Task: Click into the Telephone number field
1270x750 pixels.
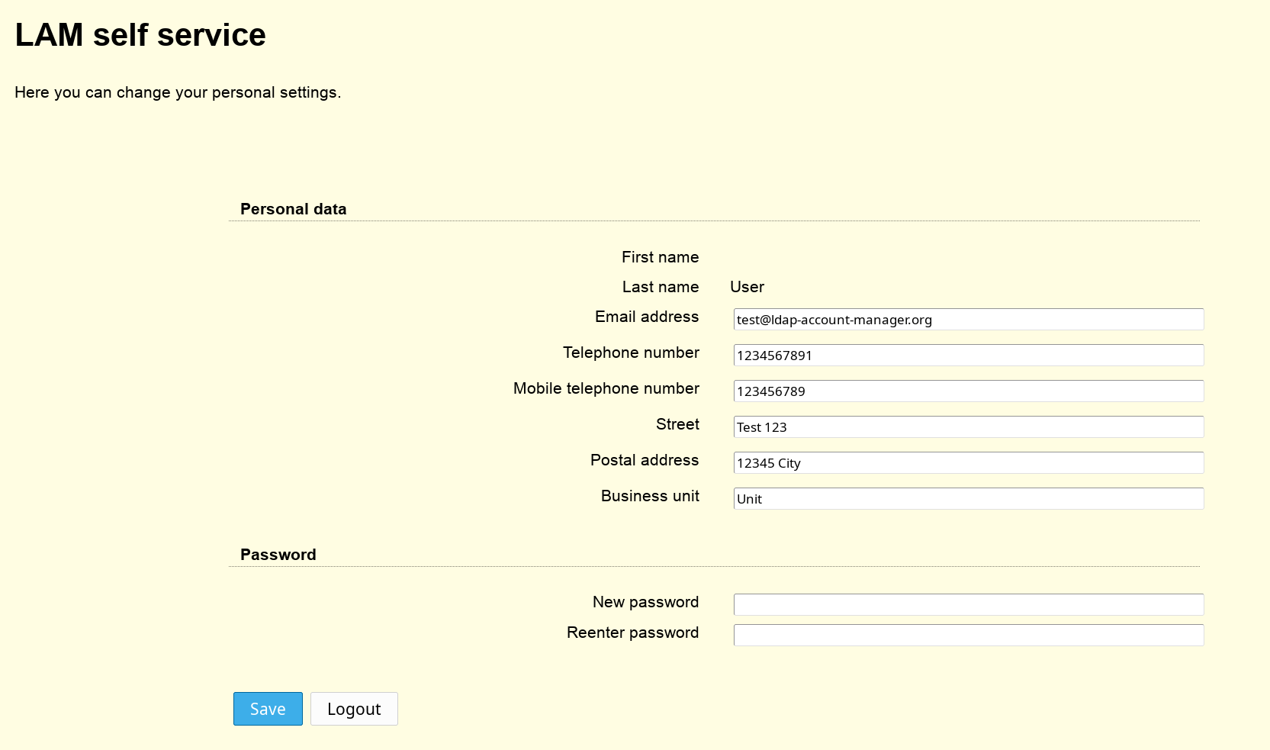Action: 968,356
